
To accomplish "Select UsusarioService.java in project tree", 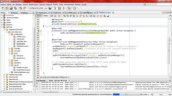I will coord(23,70).
